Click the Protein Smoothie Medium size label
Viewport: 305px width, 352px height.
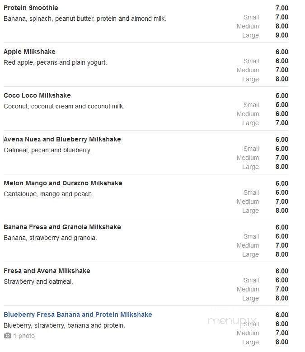248,26
